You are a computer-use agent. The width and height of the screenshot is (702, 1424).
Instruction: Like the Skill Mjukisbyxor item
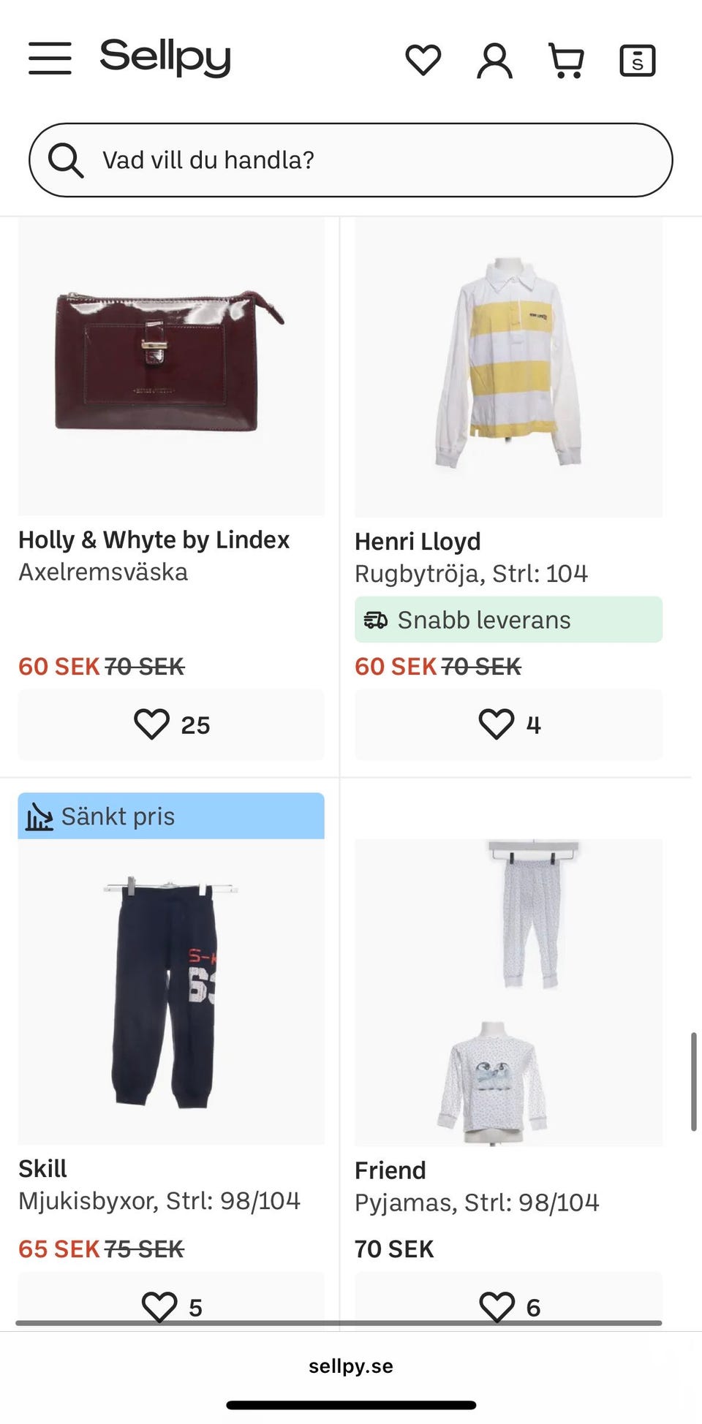pos(171,1306)
